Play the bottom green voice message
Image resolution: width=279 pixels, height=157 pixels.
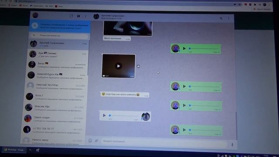click(184, 130)
